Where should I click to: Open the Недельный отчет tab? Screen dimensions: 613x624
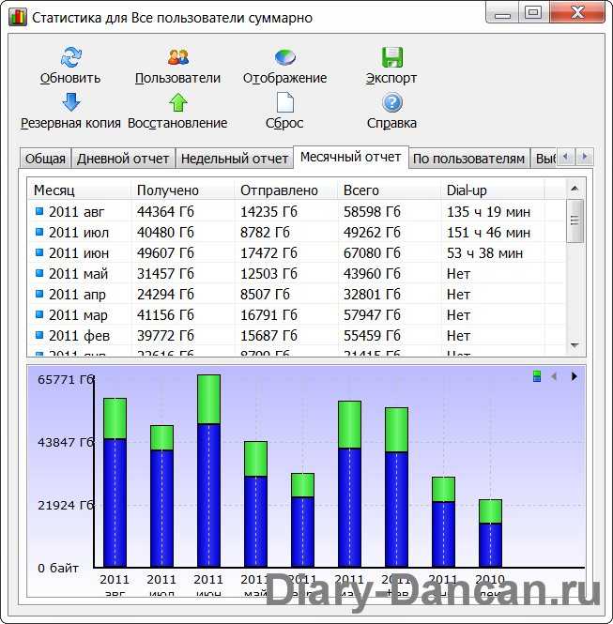point(235,159)
